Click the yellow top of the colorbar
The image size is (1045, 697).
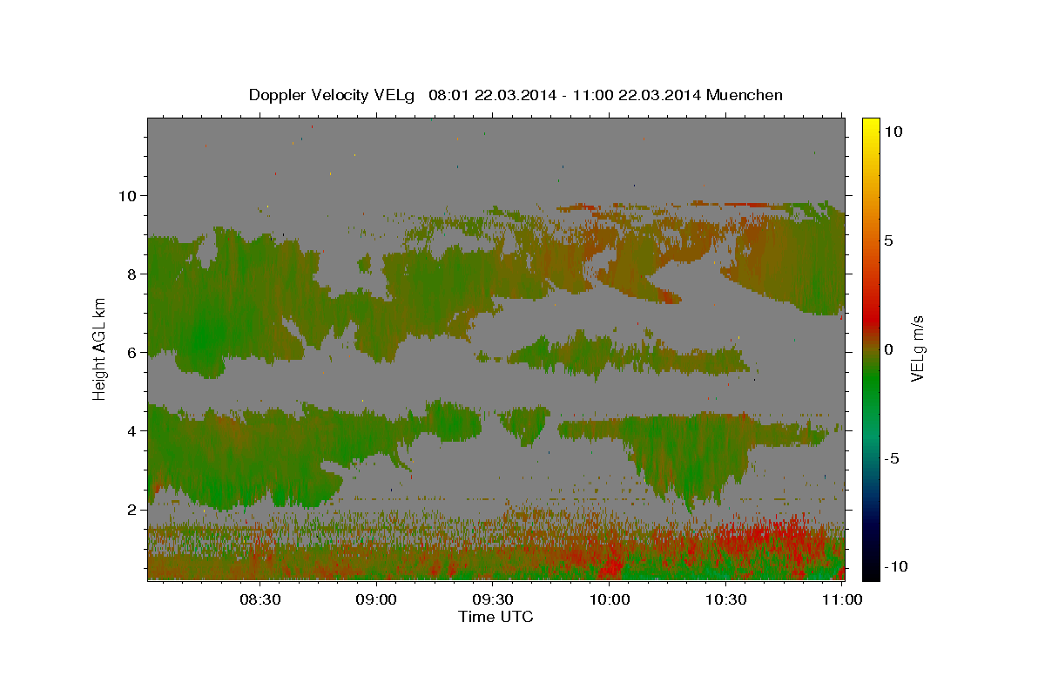(870, 126)
